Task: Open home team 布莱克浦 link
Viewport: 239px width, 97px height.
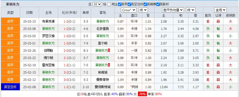Action: (x=48, y=21)
